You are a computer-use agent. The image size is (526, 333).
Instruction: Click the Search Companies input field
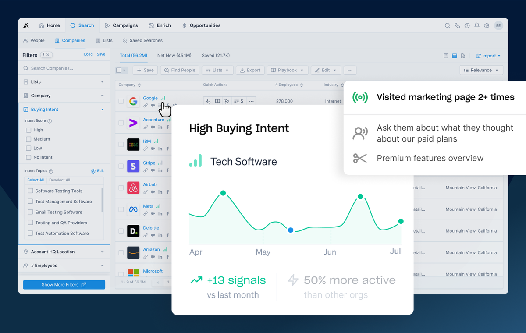click(x=64, y=68)
